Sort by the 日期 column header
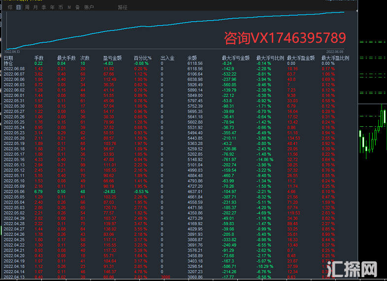The width and height of the screenshot is (387, 281). point(8,58)
